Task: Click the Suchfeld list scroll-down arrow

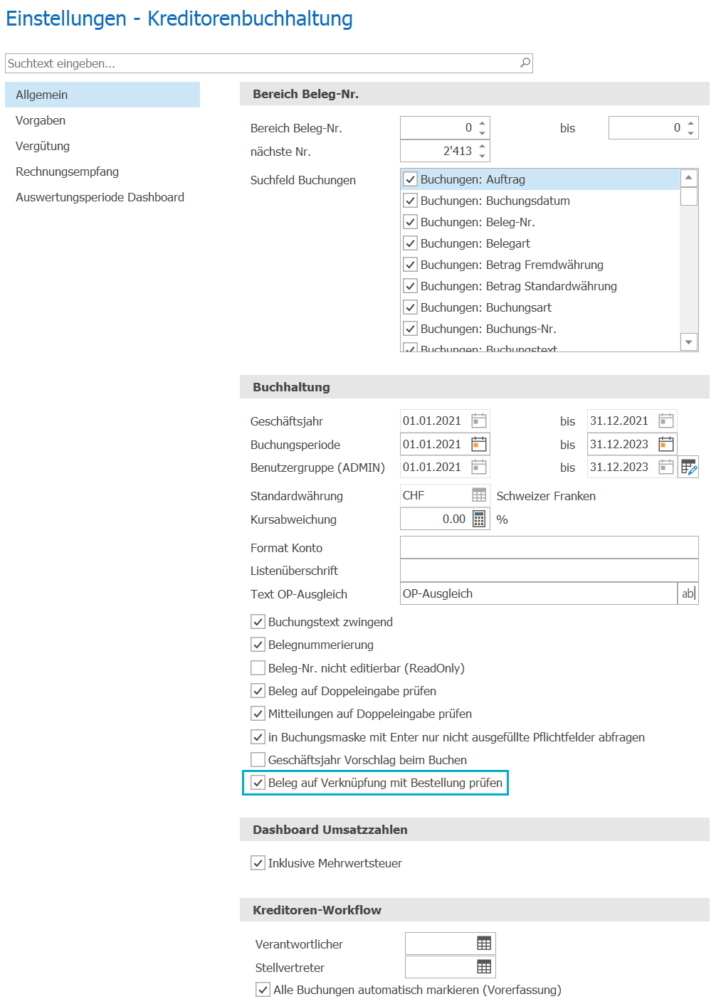Action: (688, 342)
